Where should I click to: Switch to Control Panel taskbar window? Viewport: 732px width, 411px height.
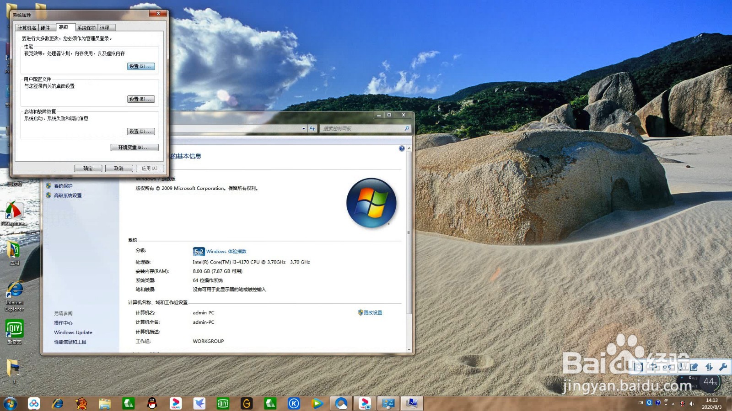[x=388, y=403]
